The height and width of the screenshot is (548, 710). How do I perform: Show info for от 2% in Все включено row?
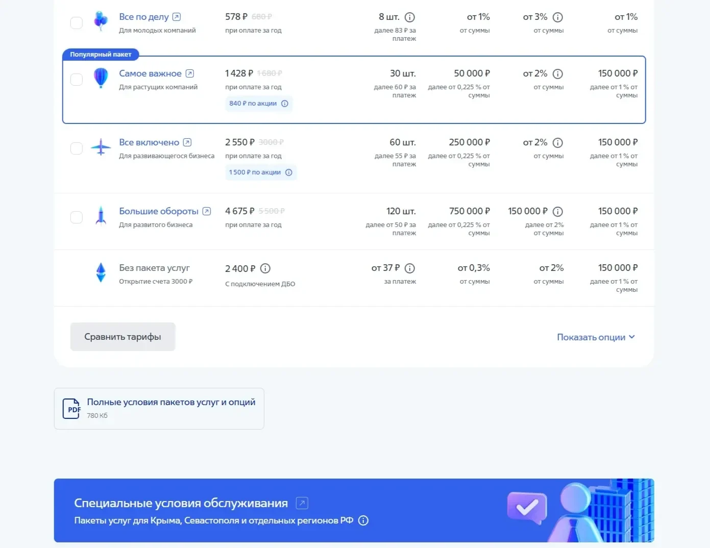558,143
